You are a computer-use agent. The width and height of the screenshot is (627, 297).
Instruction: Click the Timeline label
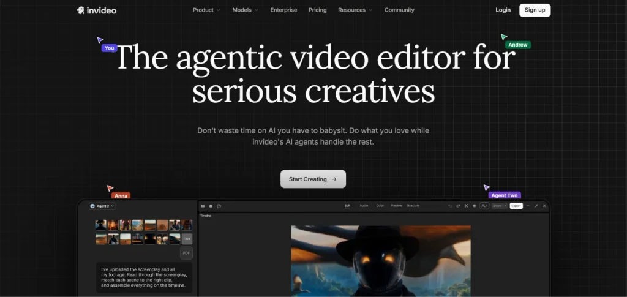pos(206,216)
